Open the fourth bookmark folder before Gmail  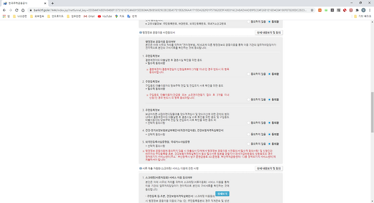click(74, 17)
